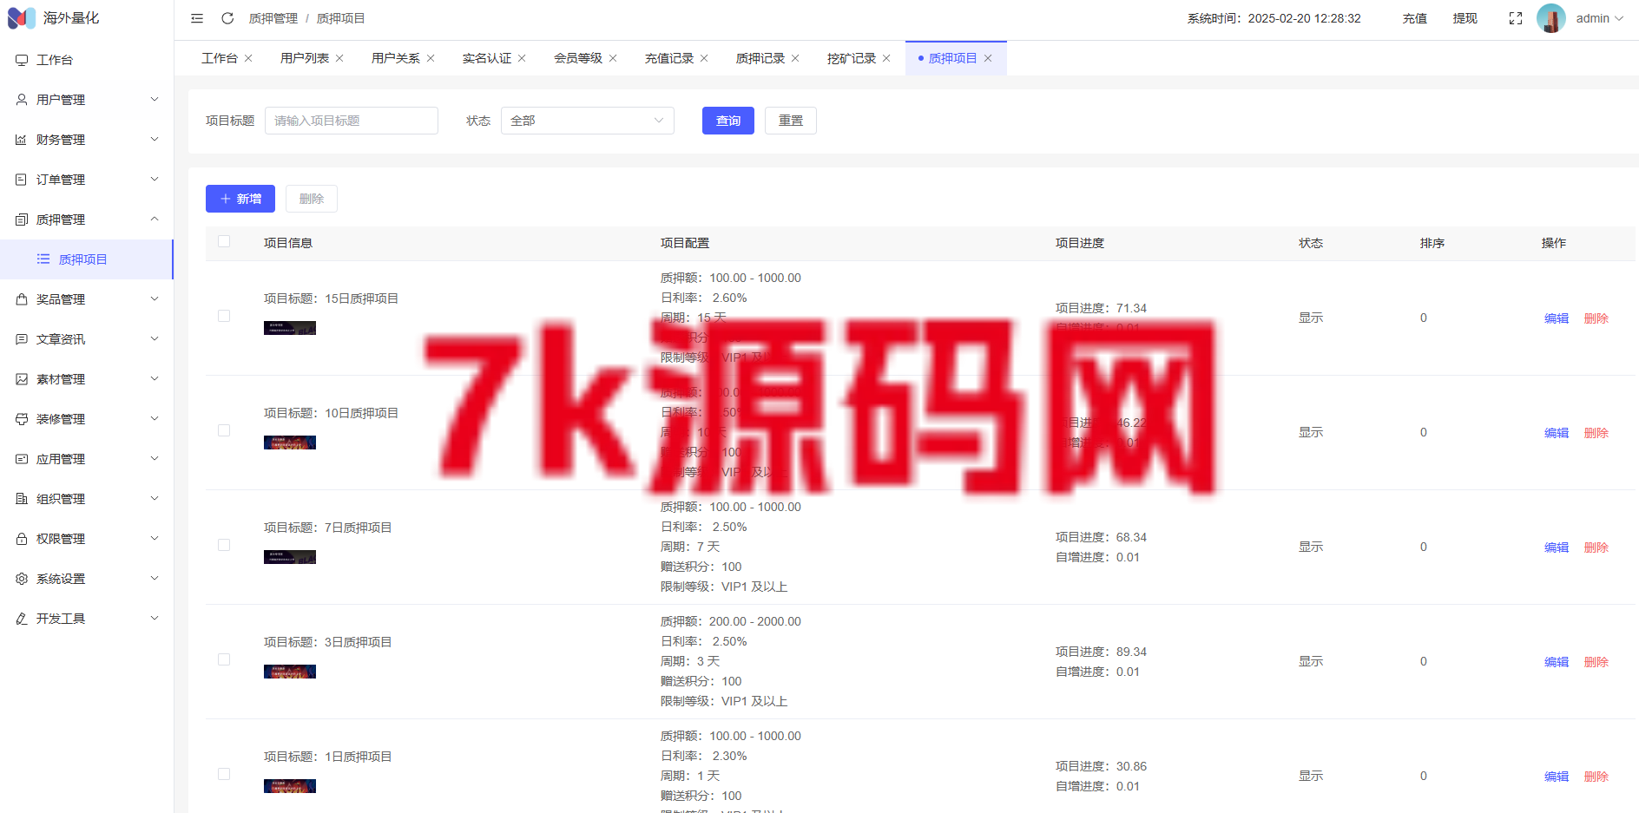This screenshot has width=1639, height=813.
Task: Refresh the page using the reload icon
Action: point(227,18)
